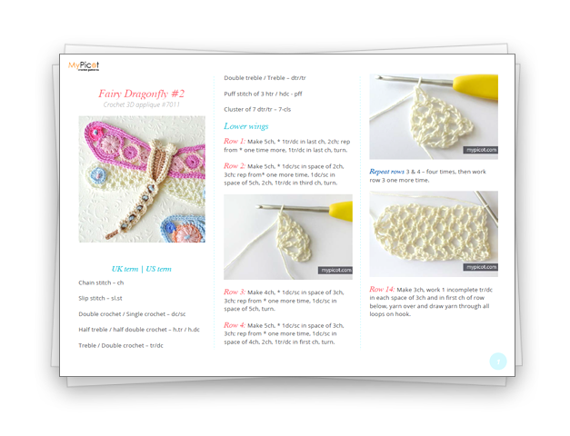Screen dimensions: 570x436
Task: Open the dragonfly applique photo
Action: 142,179
